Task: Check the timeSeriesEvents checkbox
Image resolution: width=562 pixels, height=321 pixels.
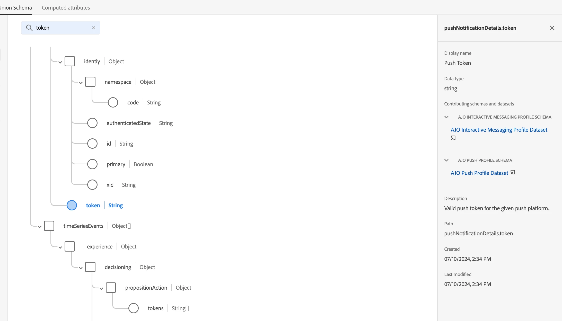Action: point(49,226)
